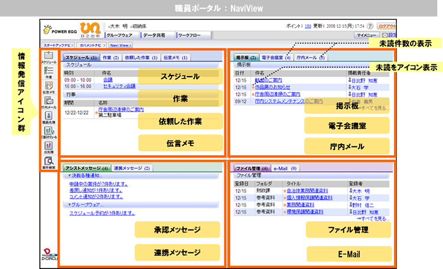Viewport: 443px width, 269px height.
Task: Open the ワークフロー menu
Action: [x=189, y=35]
